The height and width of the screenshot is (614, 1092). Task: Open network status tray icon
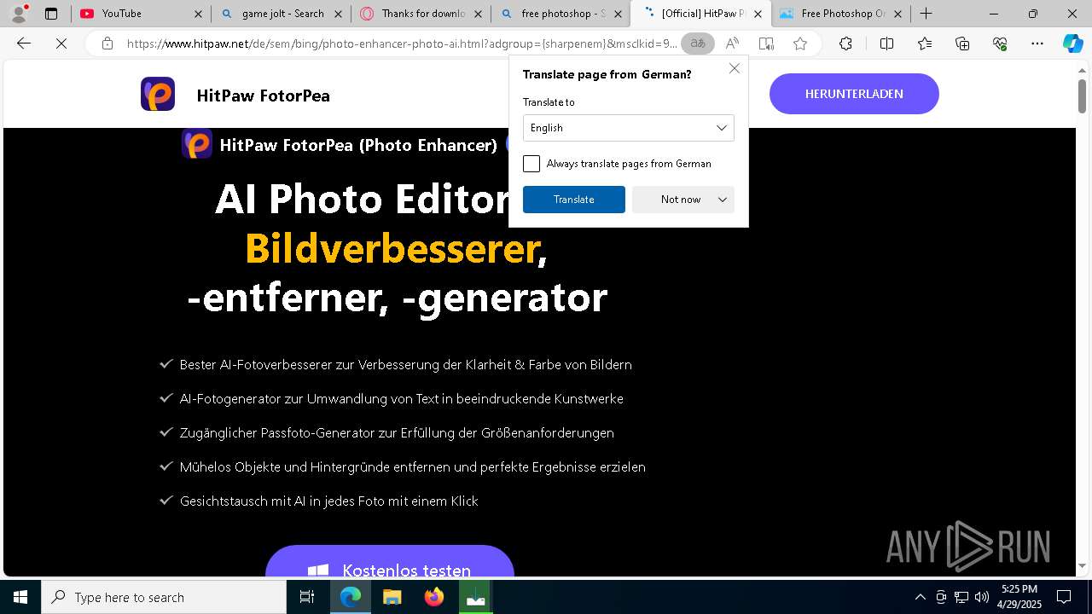(x=961, y=597)
